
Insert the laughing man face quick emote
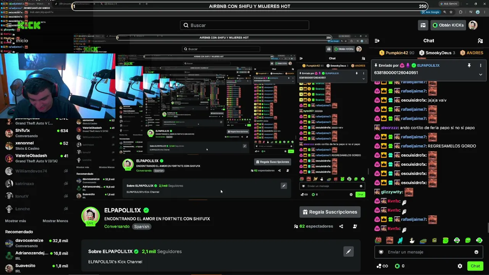[x=390, y=240]
